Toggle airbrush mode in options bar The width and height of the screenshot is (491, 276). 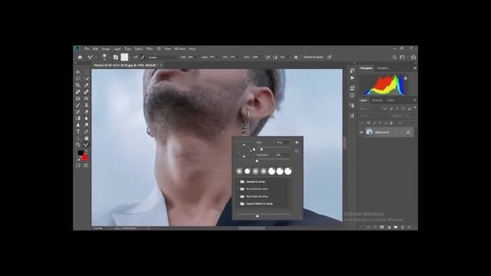[268, 58]
